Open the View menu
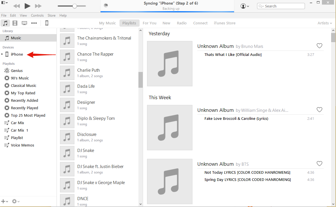Image resolution: width=336 pixels, height=207 pixels. (x=23, y=15)
